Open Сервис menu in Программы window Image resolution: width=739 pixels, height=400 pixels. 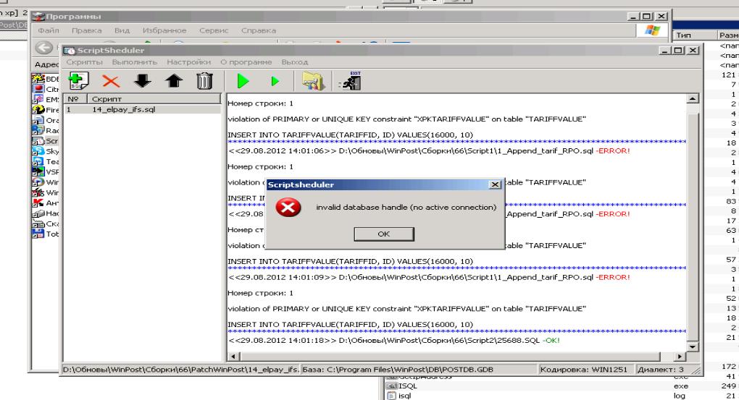214,30
